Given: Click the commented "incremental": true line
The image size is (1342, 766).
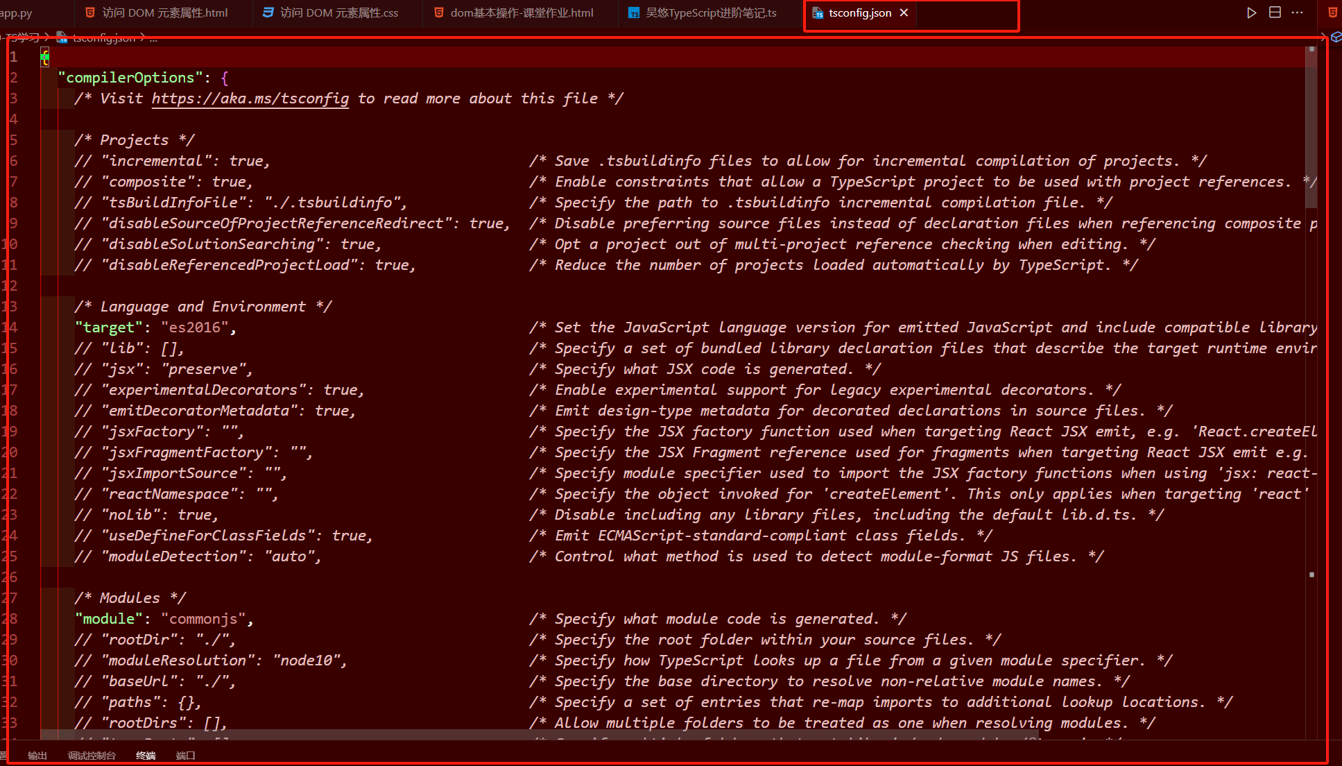Looking at the screenshot, I should coord(172,161).
